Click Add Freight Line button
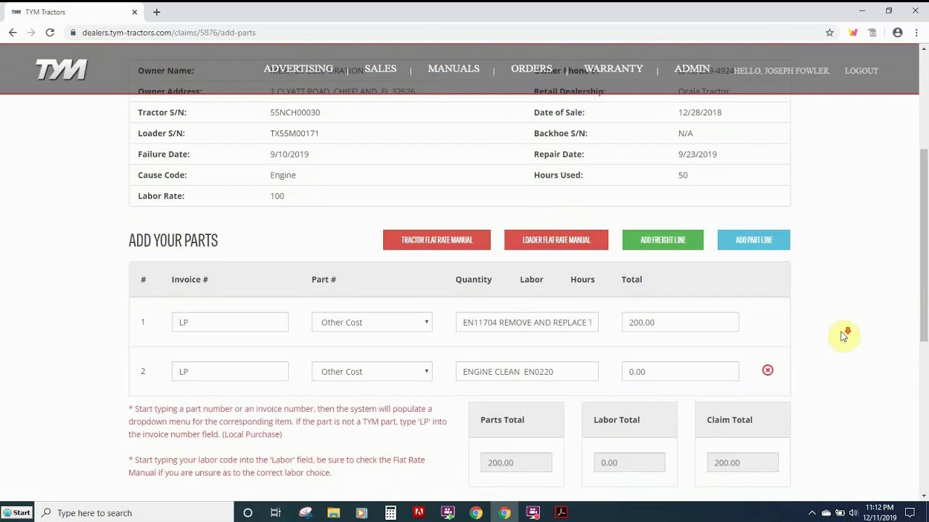Screen dimensions: 929x522 click(663, 240)
